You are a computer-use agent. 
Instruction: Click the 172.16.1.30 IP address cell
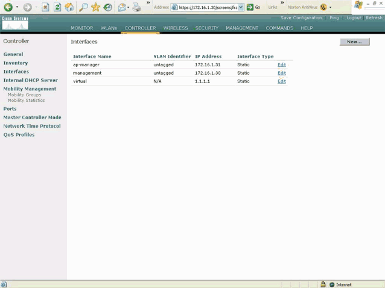(x=208, y=73)
